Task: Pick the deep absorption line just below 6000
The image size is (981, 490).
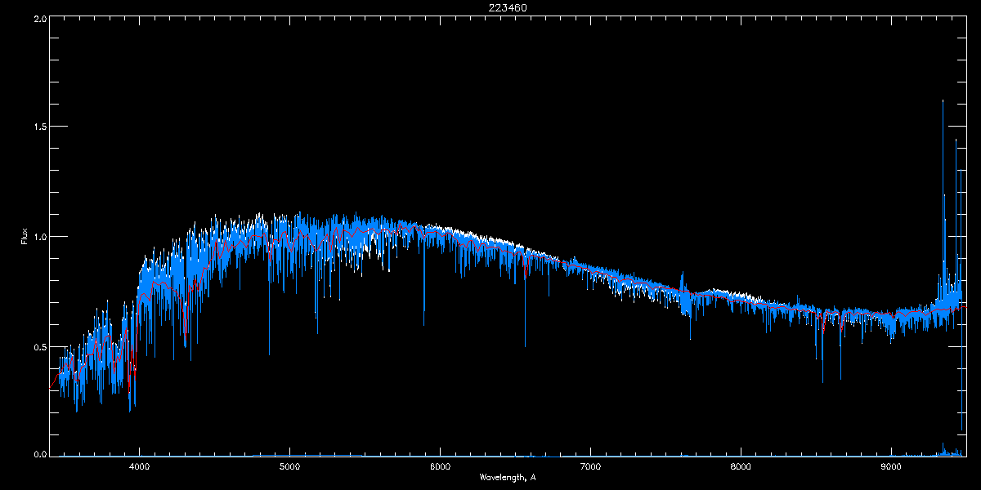Action: [x=423, y=323]
